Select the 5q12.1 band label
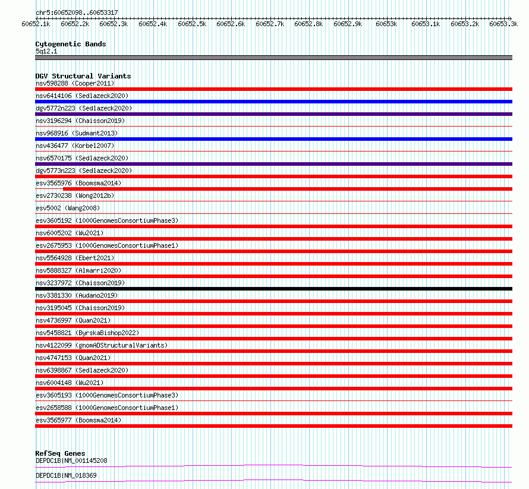Viewport: 529px width, 489px height. [x=46, y=51]
